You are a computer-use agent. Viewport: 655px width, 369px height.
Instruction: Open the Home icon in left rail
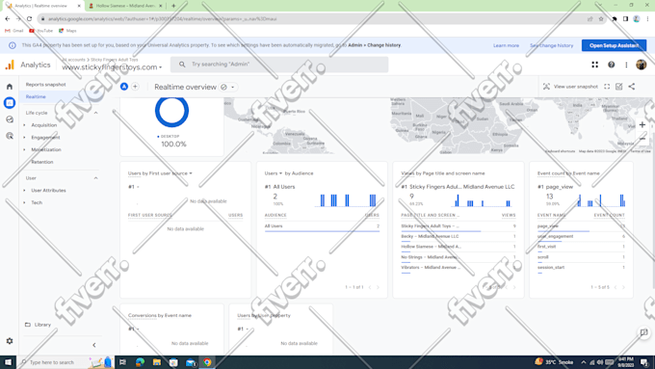point(10,87)
